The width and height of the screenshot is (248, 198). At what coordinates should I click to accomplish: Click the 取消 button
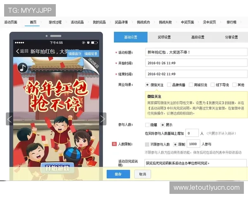click(x=143, y=174)
